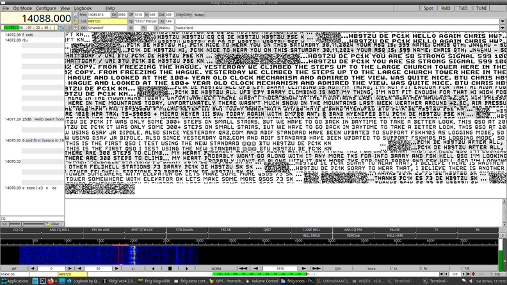
Task: Click slow decrease cursor frequency arrow
Action: pos(256,268)
